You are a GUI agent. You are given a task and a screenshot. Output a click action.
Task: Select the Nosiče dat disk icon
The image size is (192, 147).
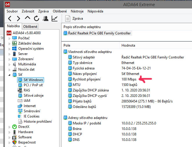tap(15, 69)
